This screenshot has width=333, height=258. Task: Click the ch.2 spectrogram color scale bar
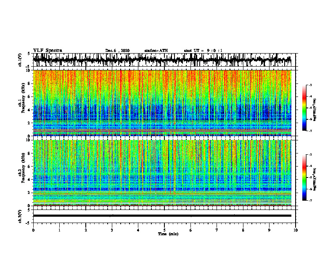pos(304,177)
